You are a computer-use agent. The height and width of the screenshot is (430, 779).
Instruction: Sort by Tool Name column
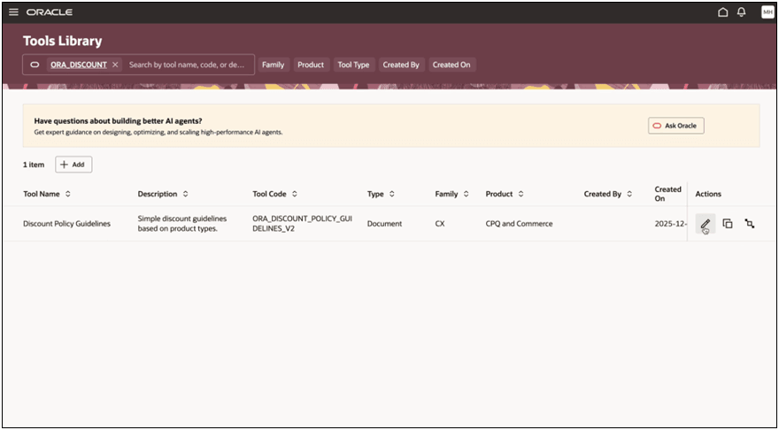(67, 194)
